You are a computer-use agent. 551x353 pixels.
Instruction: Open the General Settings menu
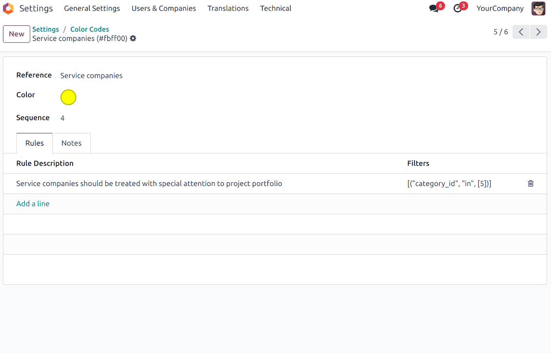[92, 8]
